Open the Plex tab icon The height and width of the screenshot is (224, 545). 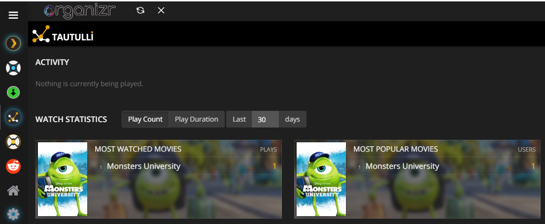(13, 43)
